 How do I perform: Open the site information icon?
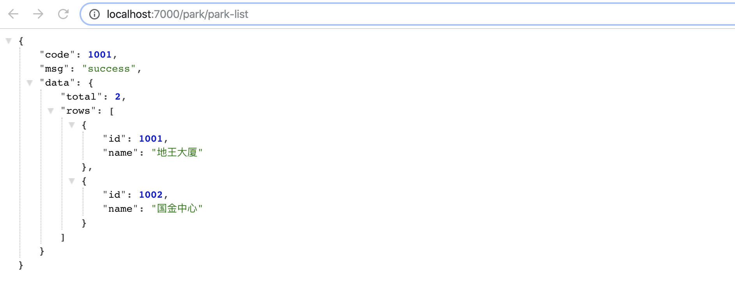94,14
